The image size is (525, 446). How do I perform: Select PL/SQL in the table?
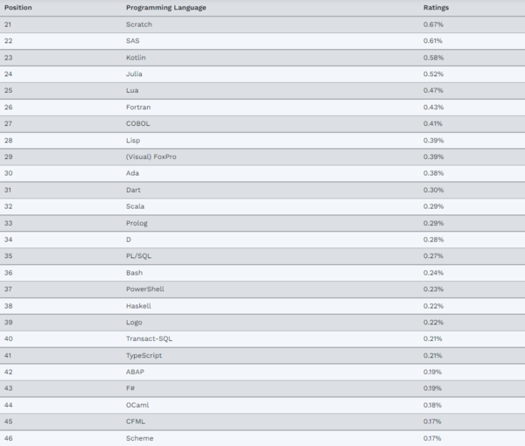[x=139, y=256]
